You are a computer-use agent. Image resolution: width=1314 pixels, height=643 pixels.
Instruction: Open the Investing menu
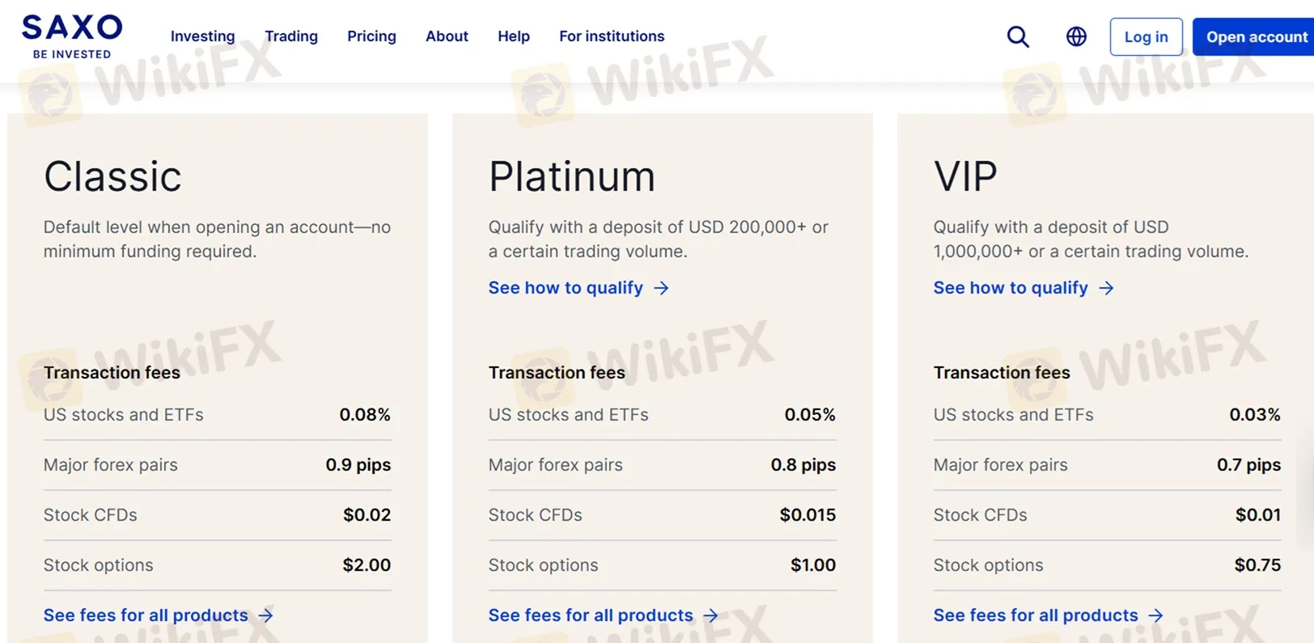(202, 36)
